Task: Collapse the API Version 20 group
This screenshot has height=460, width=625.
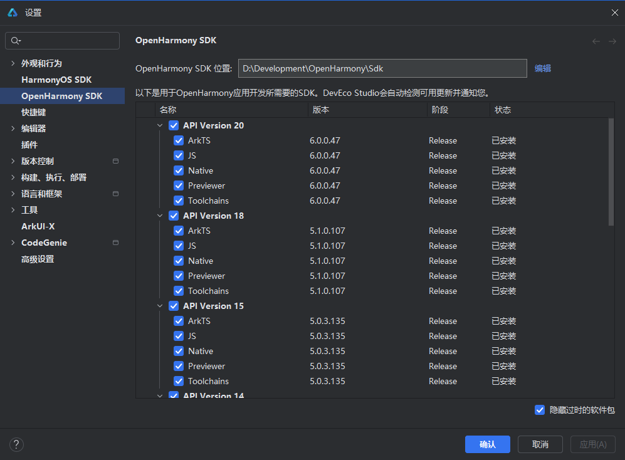Action: point(160,125)
